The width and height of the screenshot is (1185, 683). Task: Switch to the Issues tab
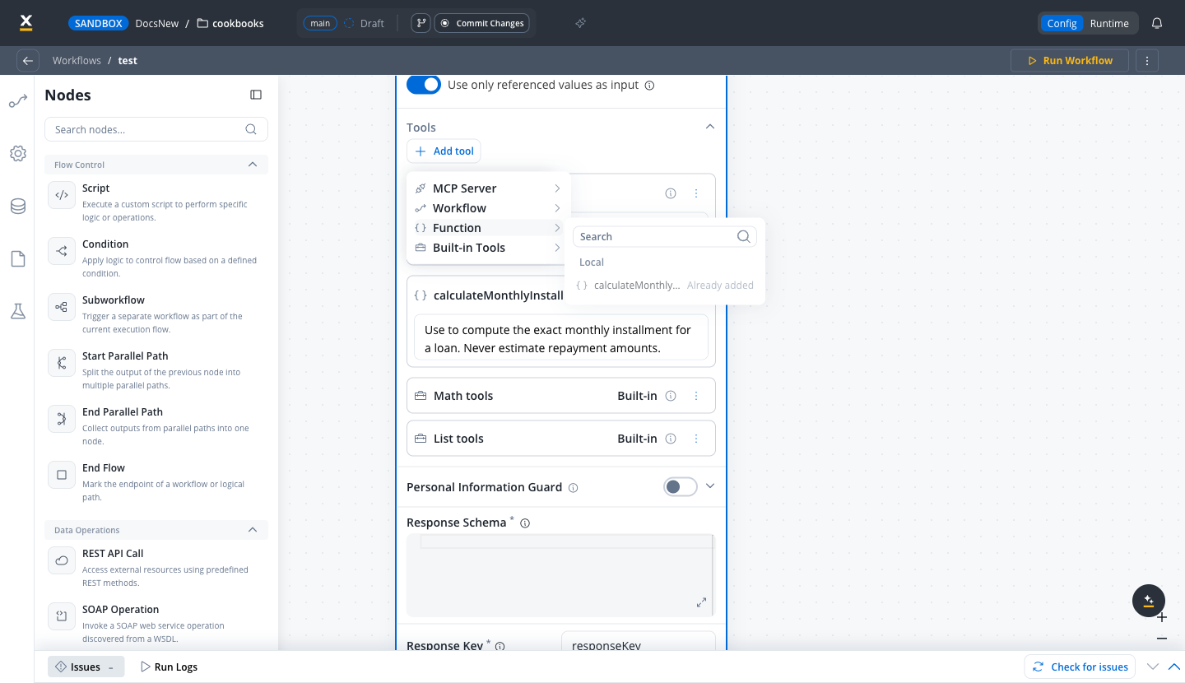pyautogui.click(x=86, y=667)
